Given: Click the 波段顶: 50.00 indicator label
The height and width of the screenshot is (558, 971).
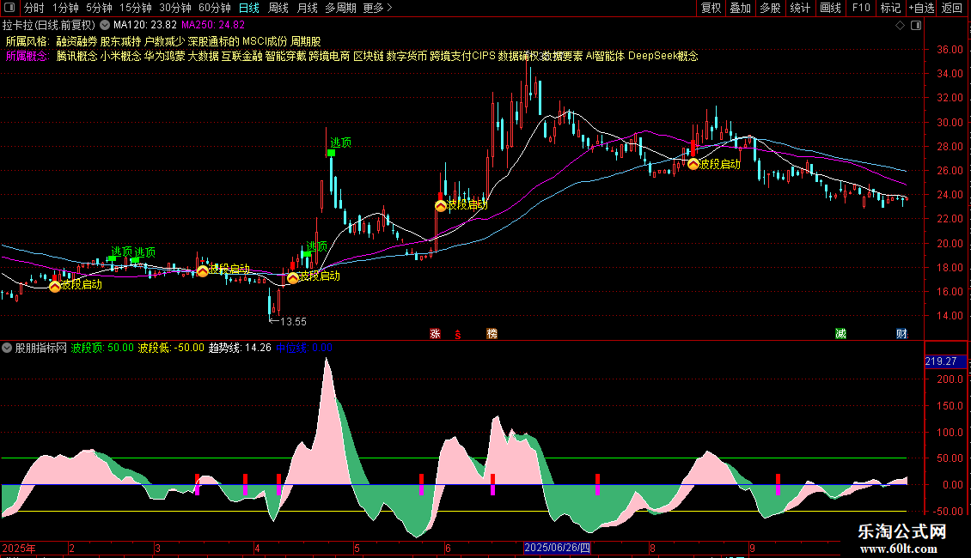Looking at the screenshot, I should point(102,348).
